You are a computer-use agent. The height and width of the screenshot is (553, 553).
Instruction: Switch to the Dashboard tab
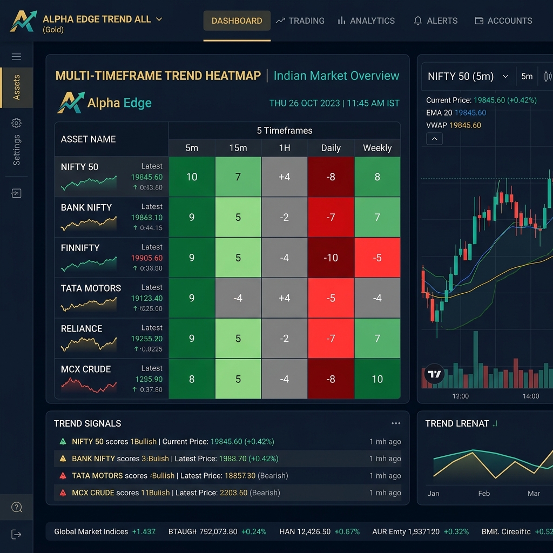237,21
